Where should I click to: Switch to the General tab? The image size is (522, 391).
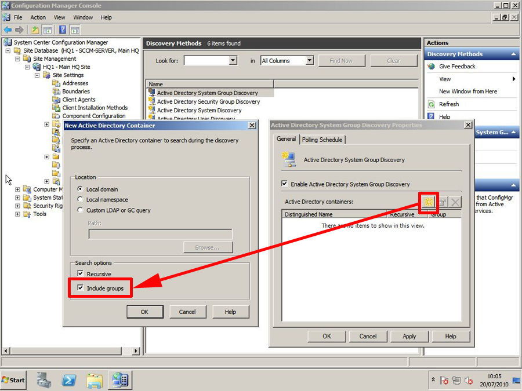tap(287, 139)
